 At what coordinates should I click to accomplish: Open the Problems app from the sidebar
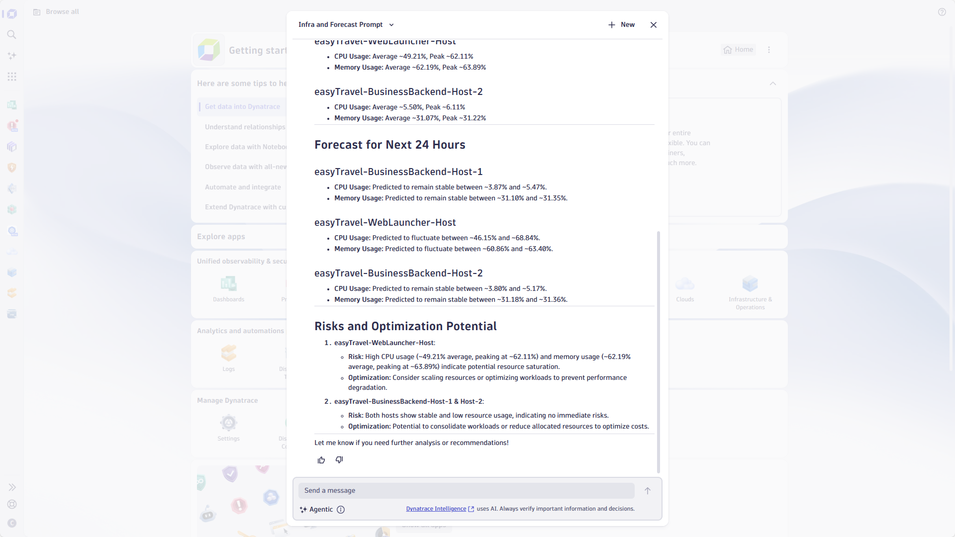click(12, 126)
